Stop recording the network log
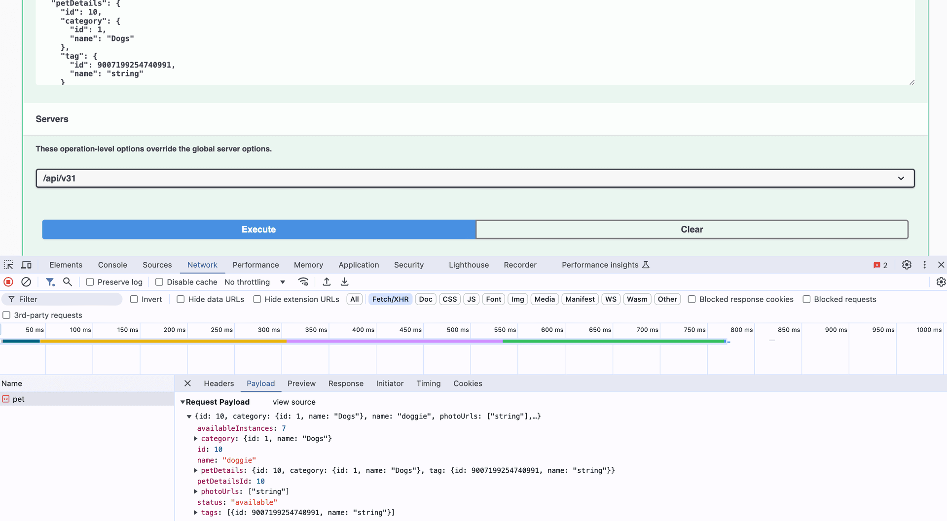This screenshot has width=947, height=521. 8,282
